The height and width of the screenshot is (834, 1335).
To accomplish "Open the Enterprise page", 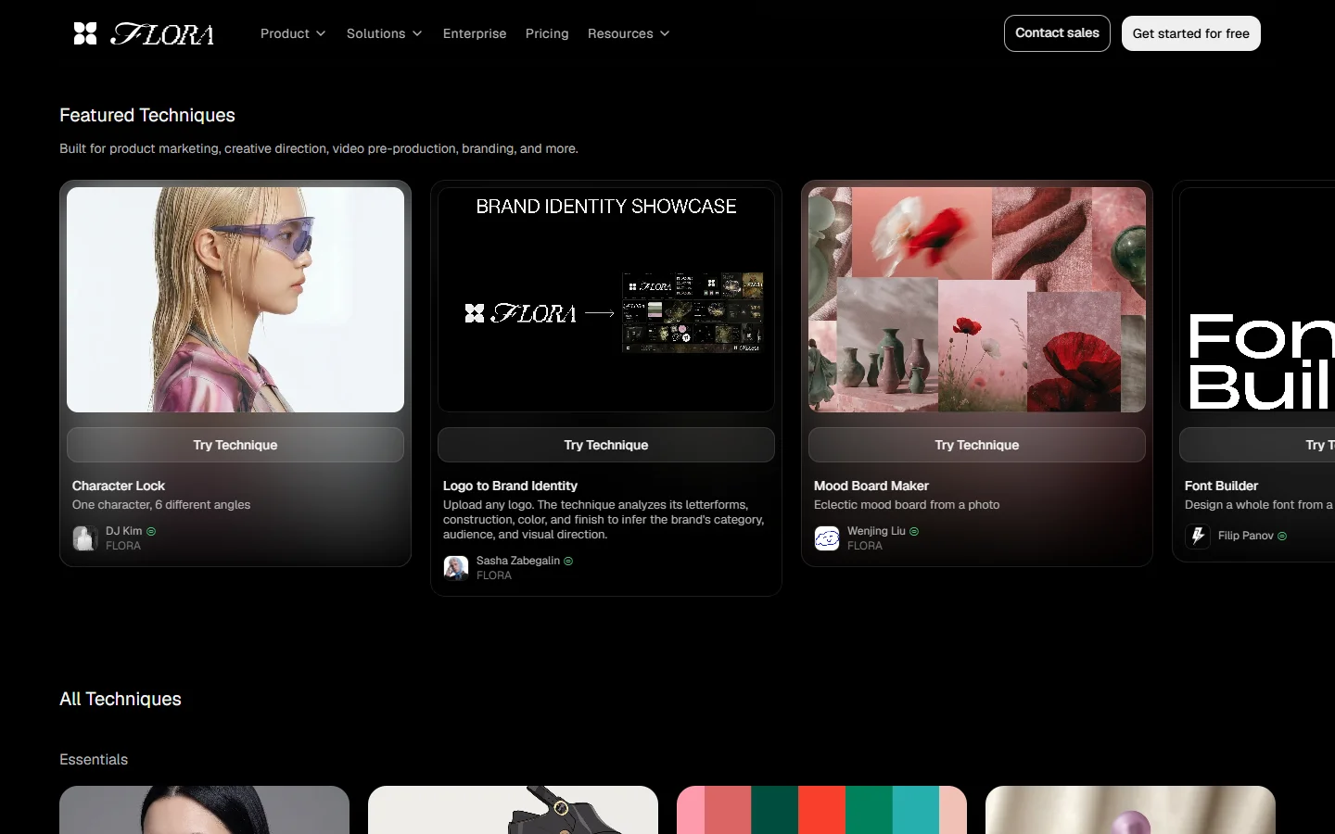I will (x=475, y=33).
